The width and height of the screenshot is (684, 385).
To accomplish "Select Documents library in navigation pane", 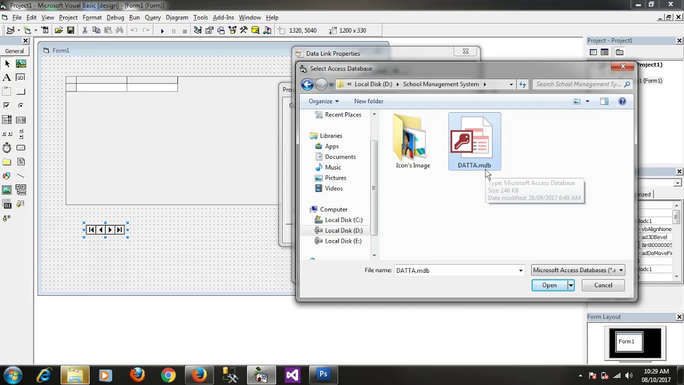I will pyautogui.click(x=340, y=157).
